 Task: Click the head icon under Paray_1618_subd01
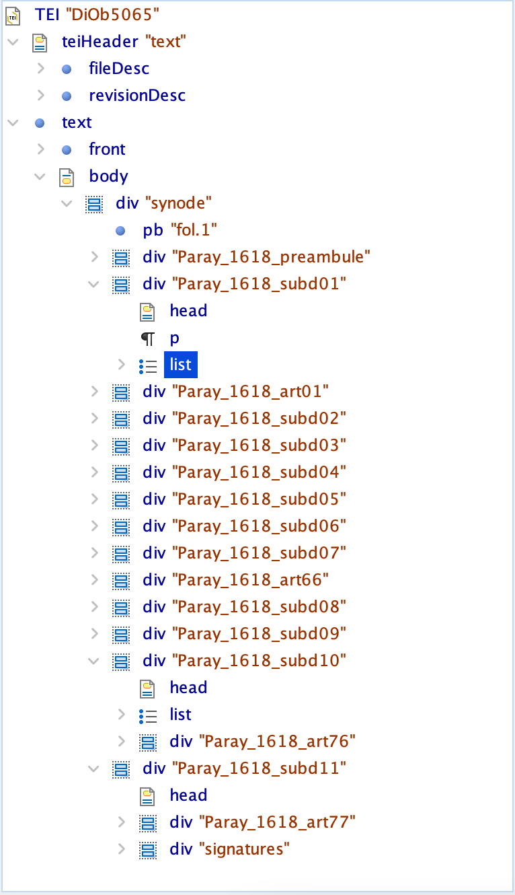coord(147,311)
